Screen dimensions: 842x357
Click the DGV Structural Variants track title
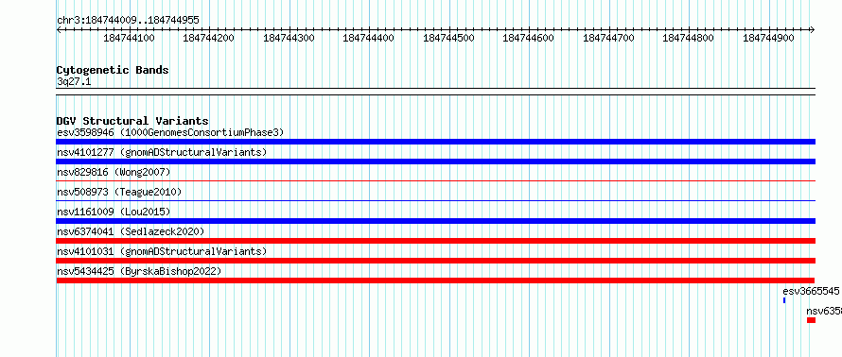[132, 121]
